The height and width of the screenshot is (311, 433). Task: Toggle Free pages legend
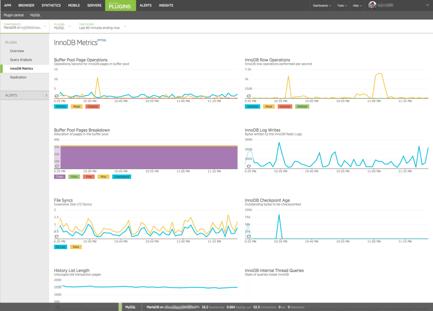tap(89, 177)
